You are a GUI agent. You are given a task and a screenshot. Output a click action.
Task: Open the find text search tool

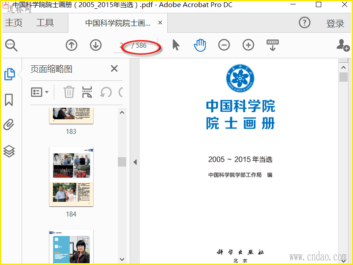[11, 45]
